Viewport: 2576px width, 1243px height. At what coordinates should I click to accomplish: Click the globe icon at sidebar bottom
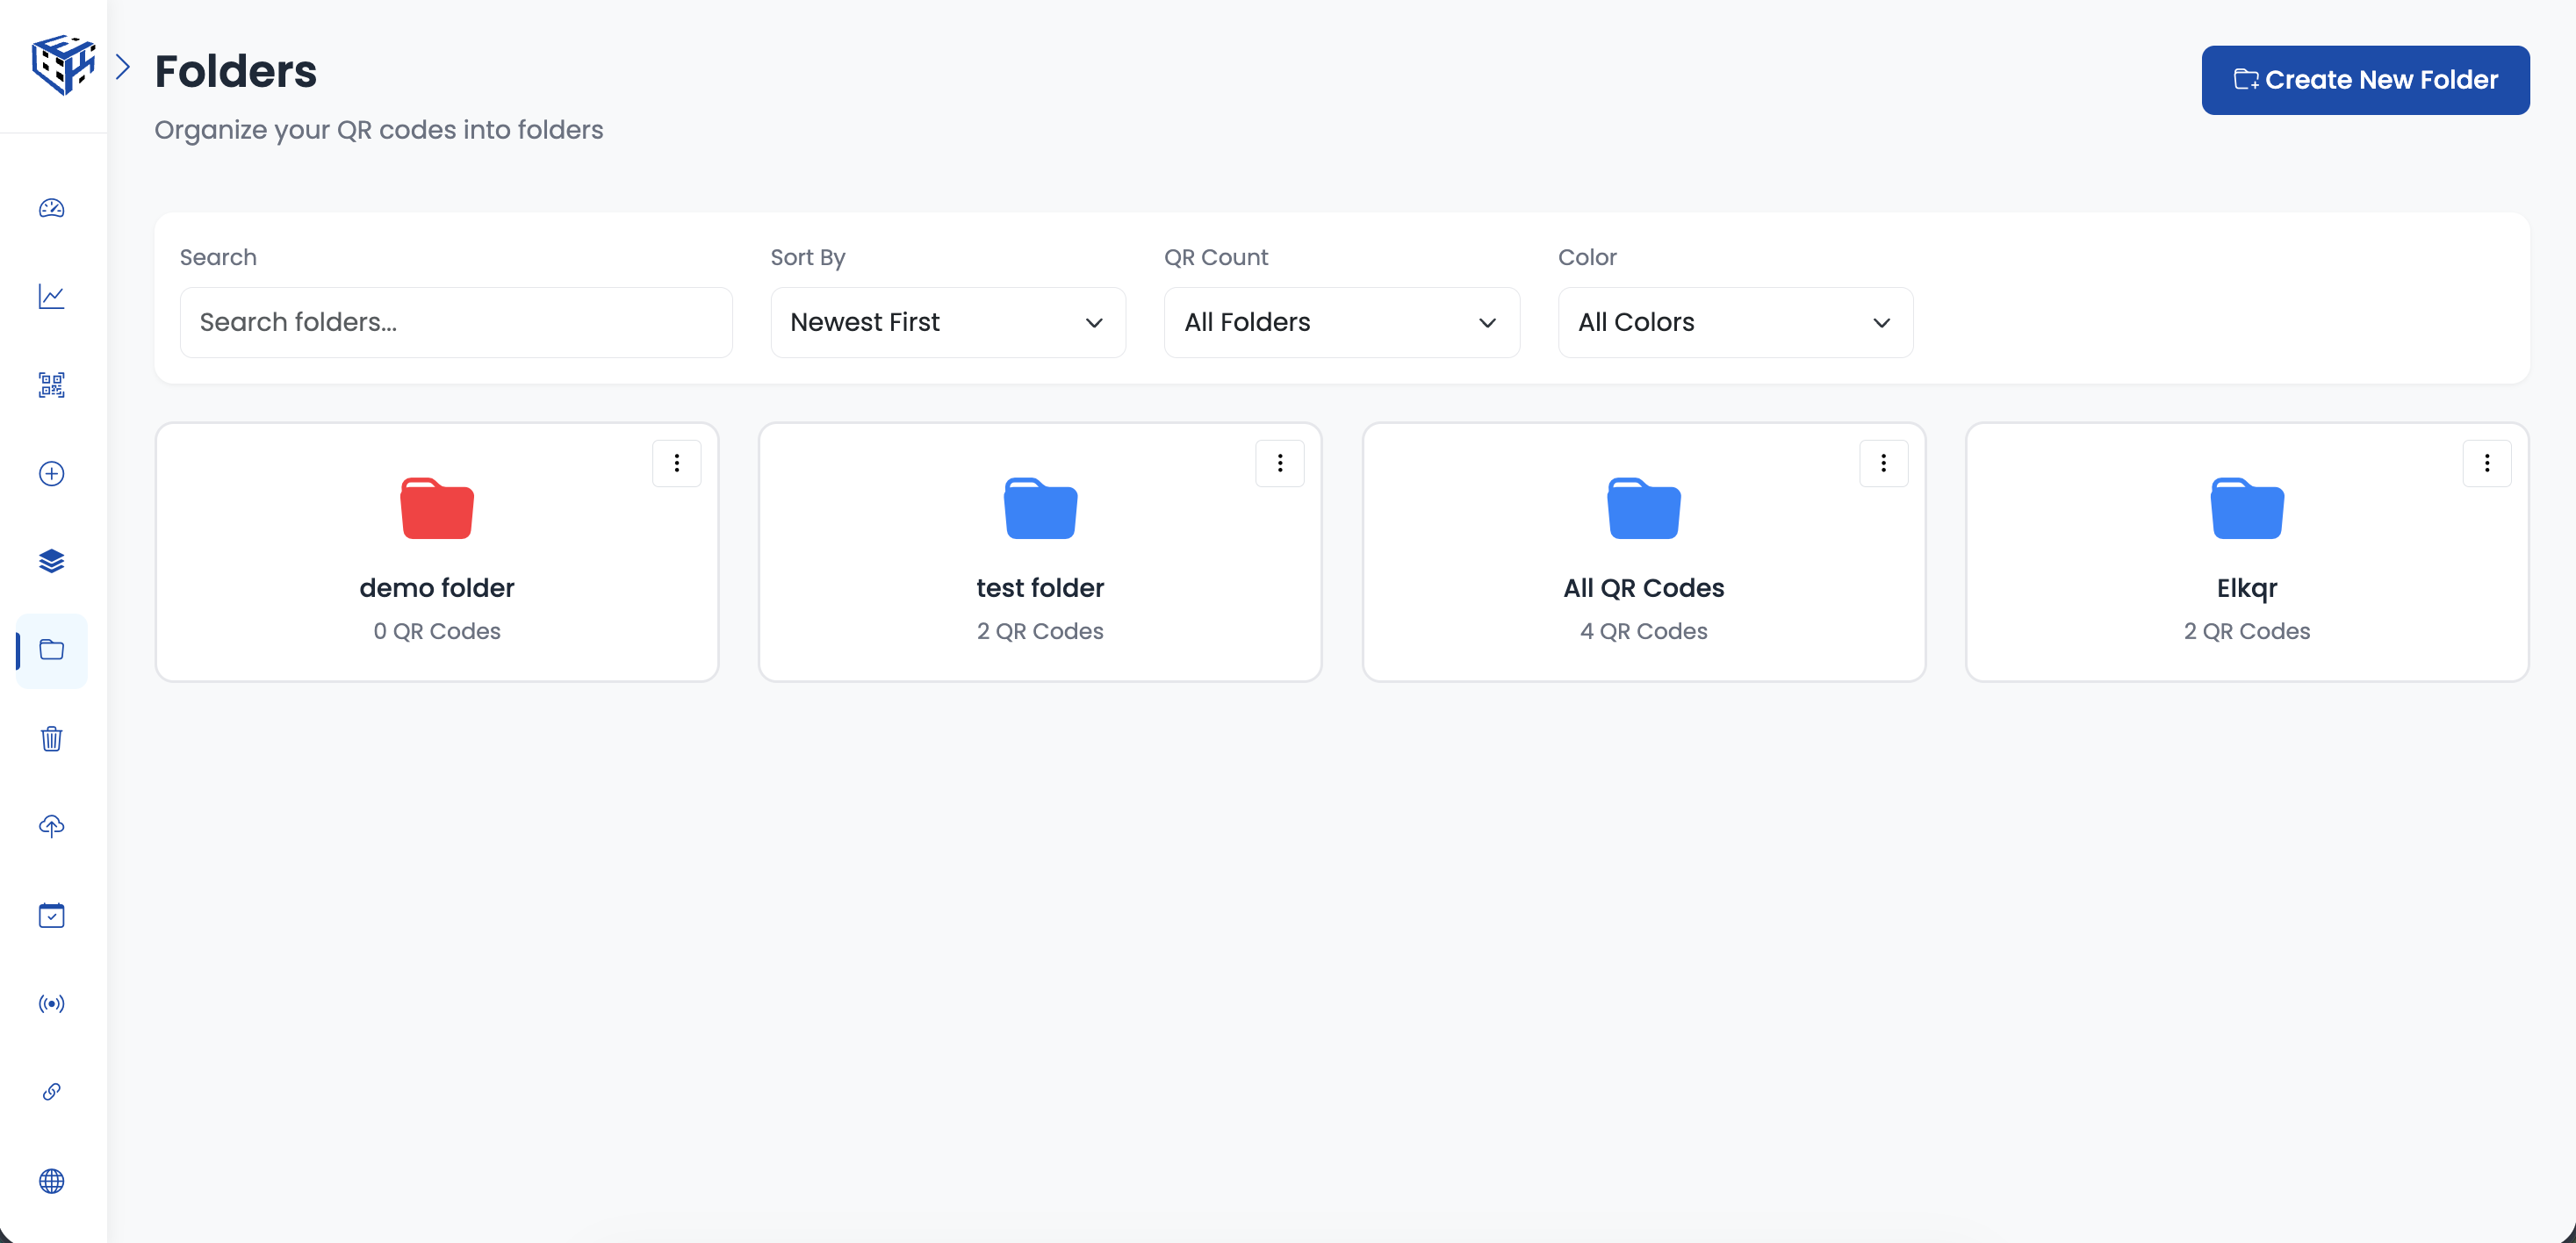pos(51,1181)
